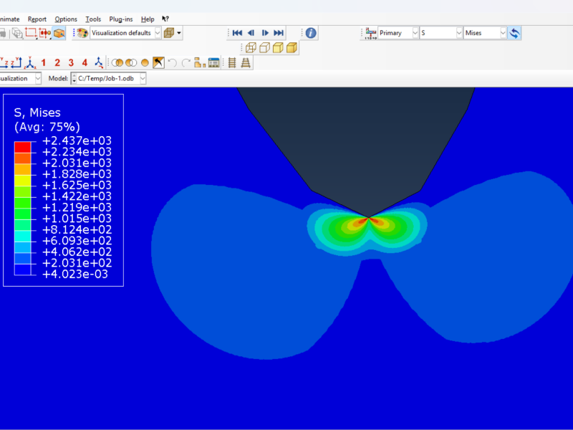
Task: Click the S, Mises legend title
Action: (37, 113)
